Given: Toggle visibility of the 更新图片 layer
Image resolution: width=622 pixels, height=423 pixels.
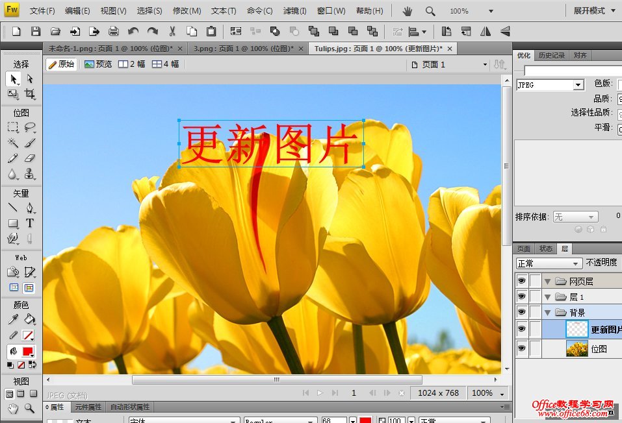Looking at the screenshot, I should click(x=521, y=329).
